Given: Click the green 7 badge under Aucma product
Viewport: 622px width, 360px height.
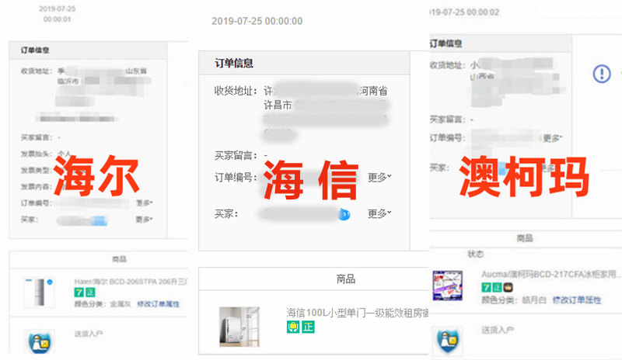Looking at the screenshot, I should point(486,287).
